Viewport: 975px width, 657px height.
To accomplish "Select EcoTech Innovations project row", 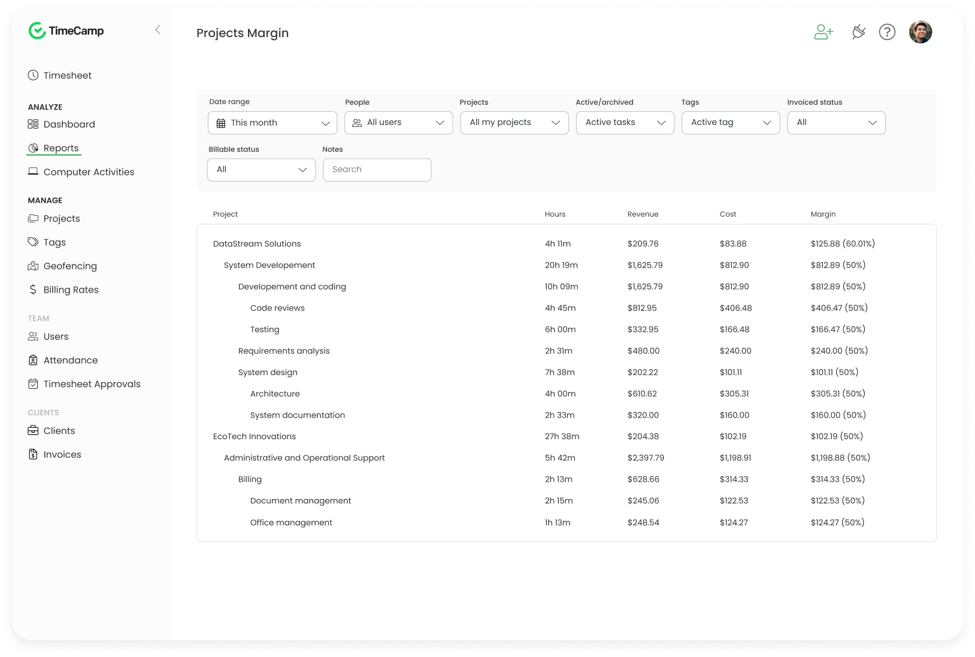I will pos(566,437).
